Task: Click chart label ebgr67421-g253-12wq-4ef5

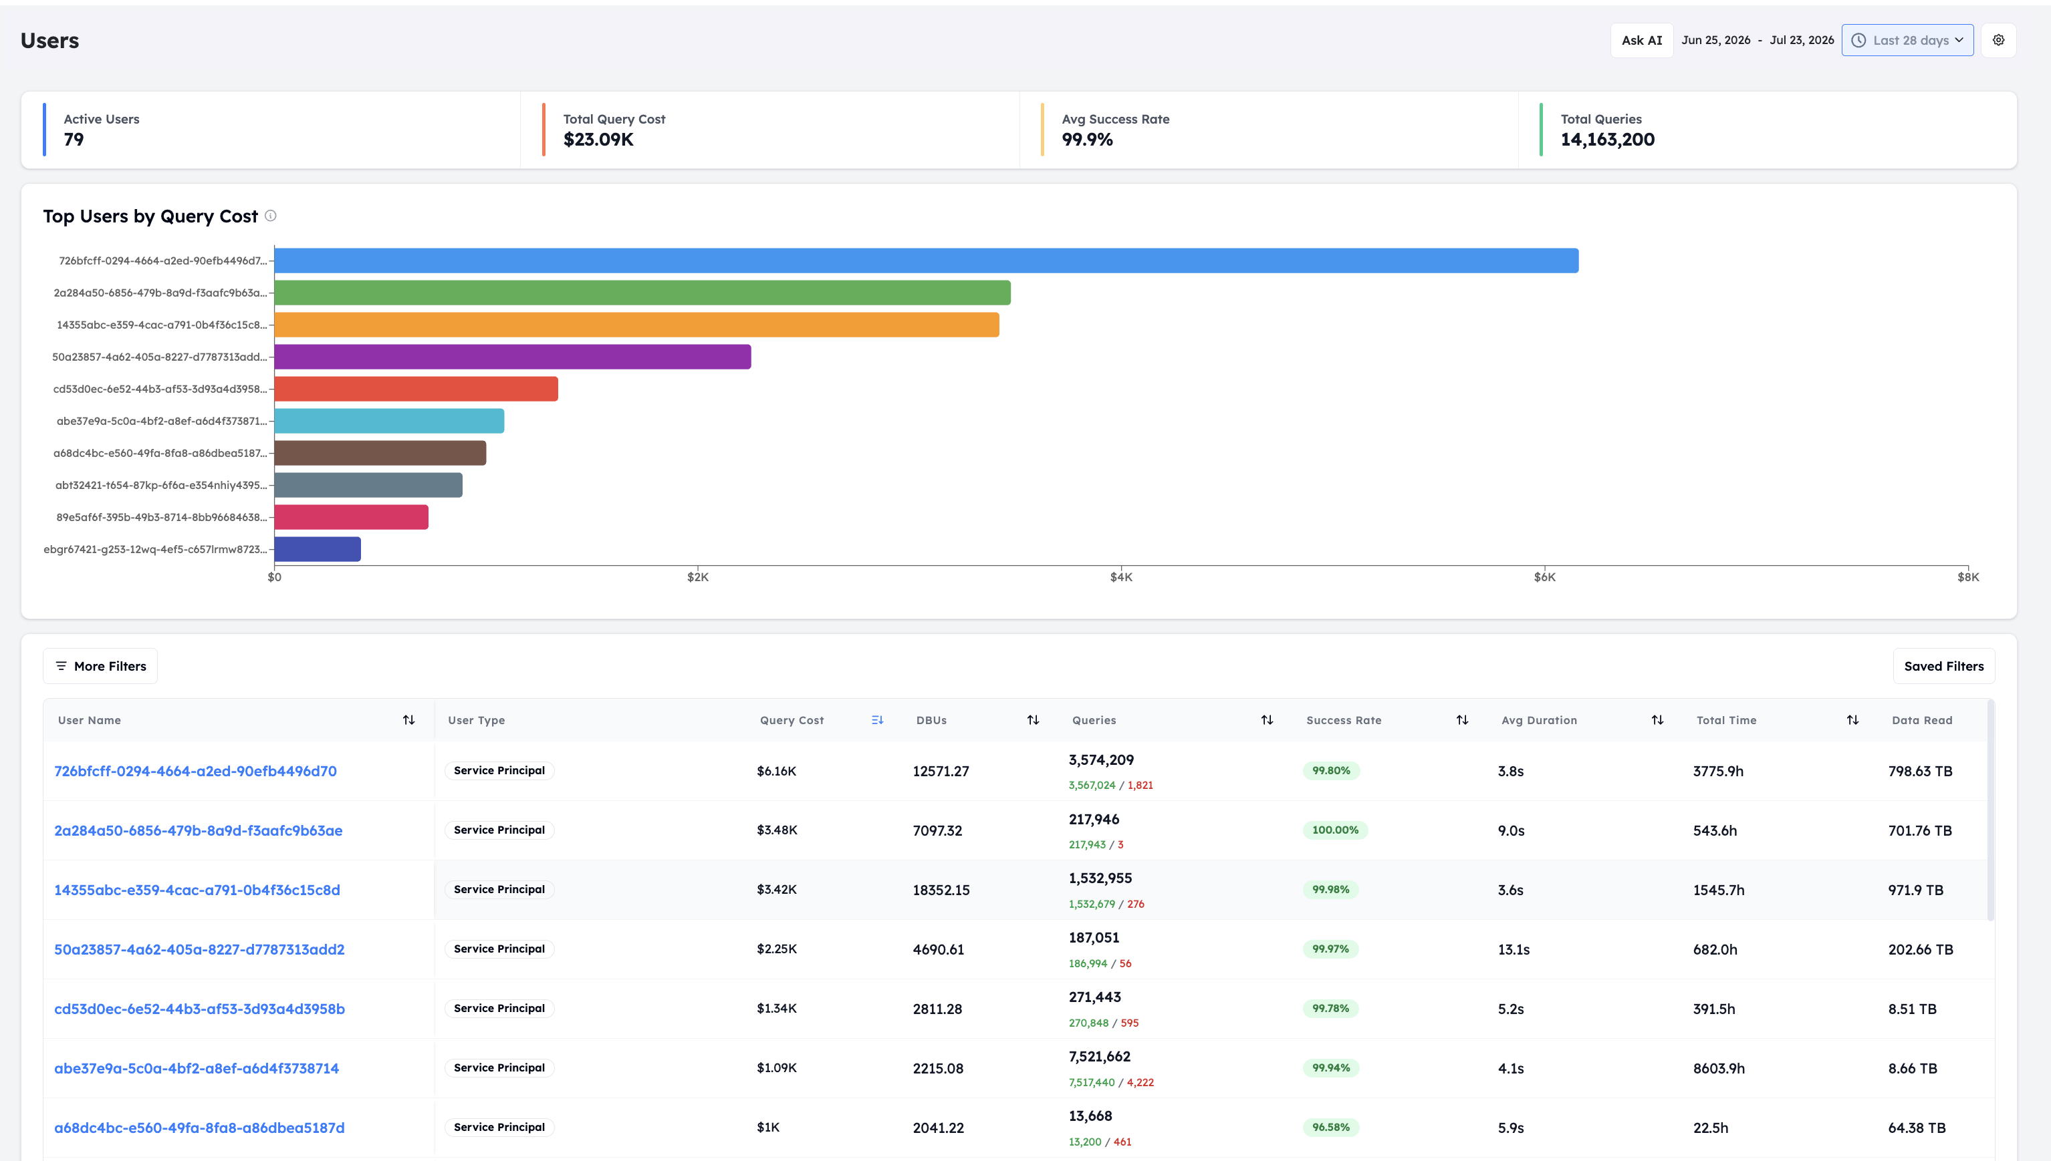Action: pyautogui.click(x=156, y=549)
